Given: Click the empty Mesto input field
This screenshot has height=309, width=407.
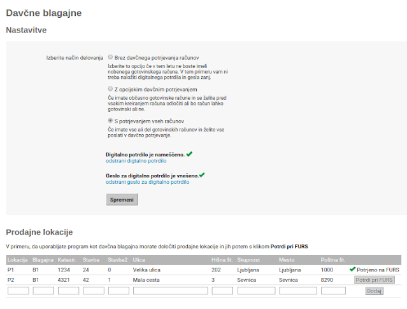Looking at the screenshot, I should (297, 291).
